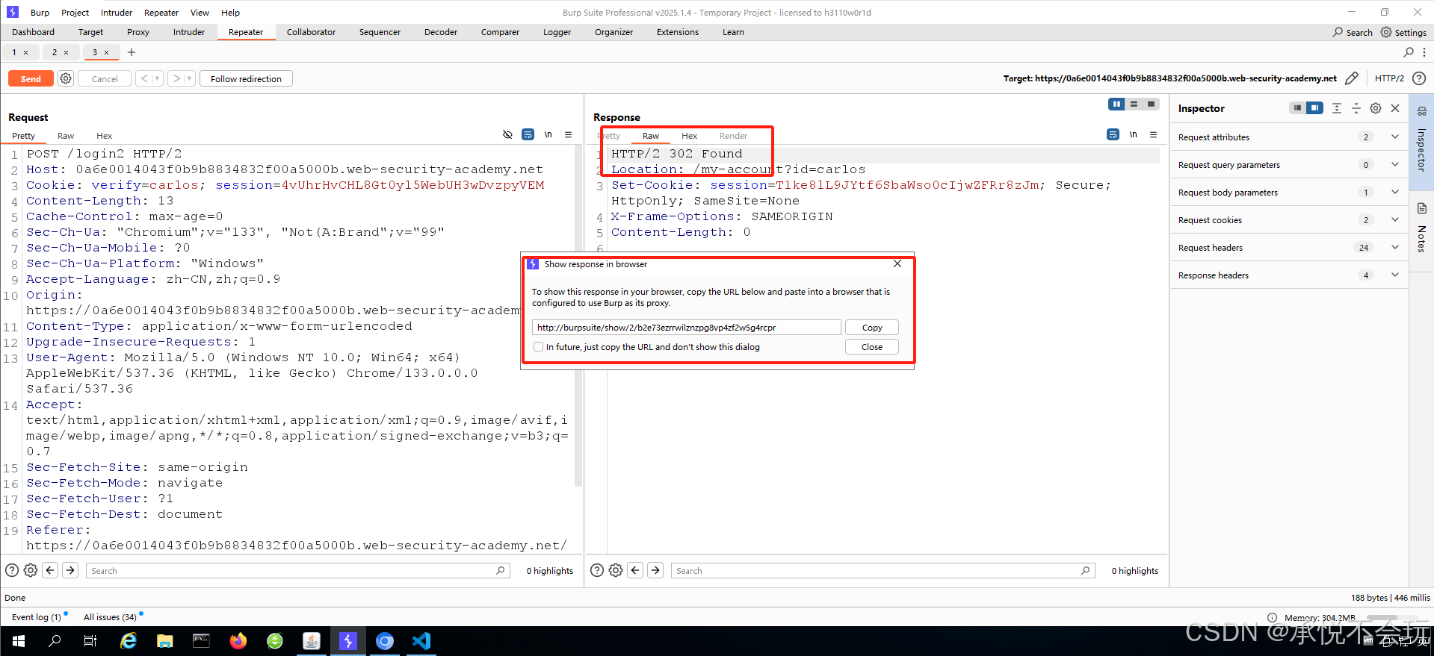
Task: Open All issues (34)
Action: point(110,617)
